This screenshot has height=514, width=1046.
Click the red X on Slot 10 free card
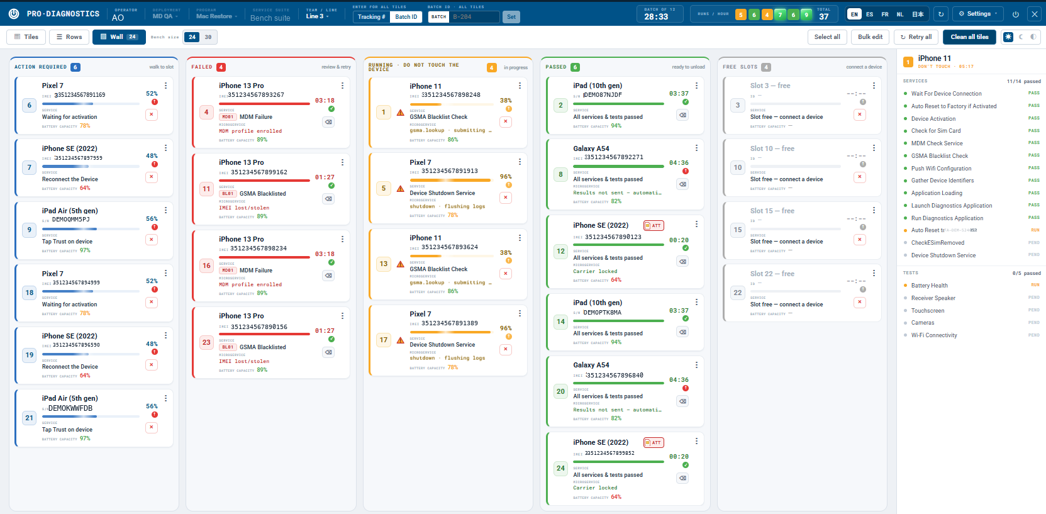pos(860,177)
